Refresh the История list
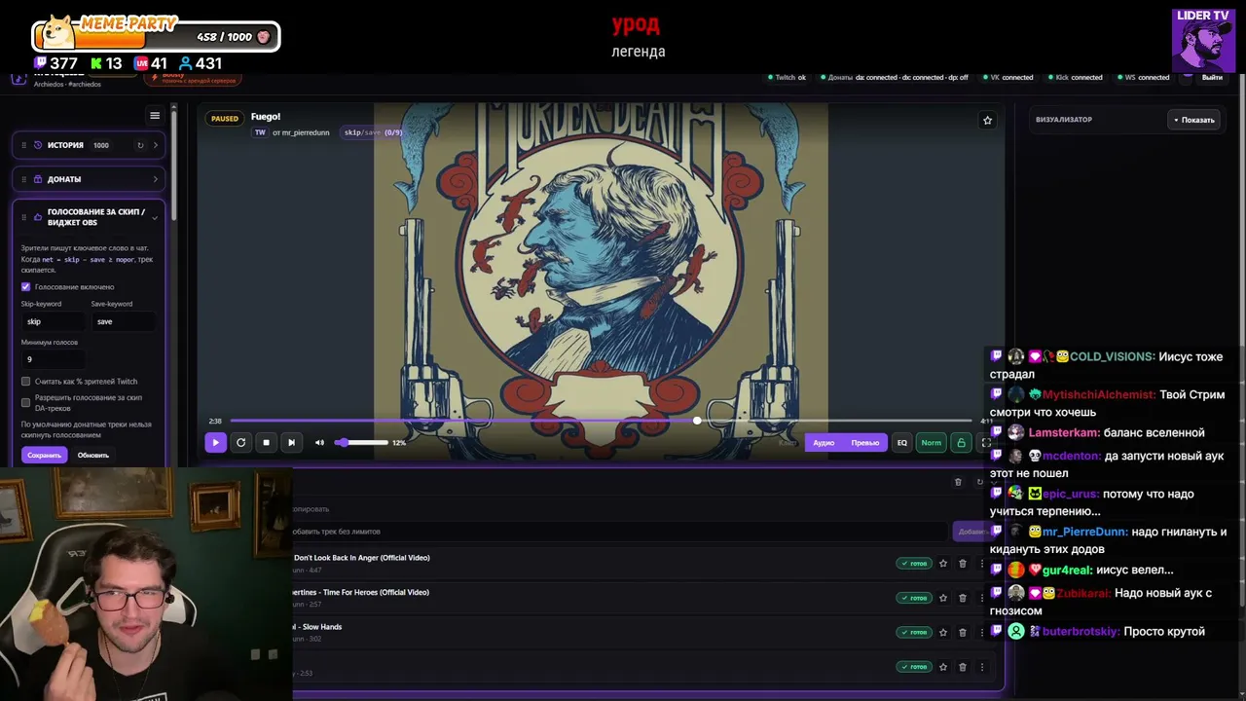This screenshot has width=1246, height=701. [140, 145]
